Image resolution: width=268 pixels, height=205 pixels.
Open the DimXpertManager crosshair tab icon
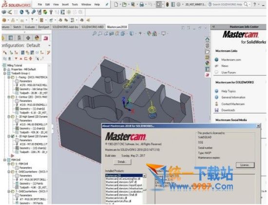[x=28, y=38]
